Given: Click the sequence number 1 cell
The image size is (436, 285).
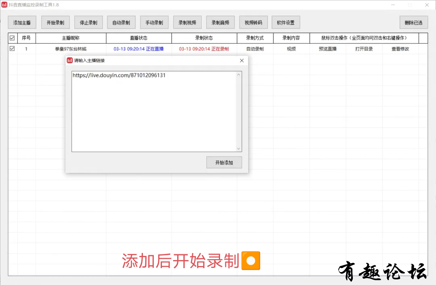Looking at the screenshot, I should pos(26,49).
